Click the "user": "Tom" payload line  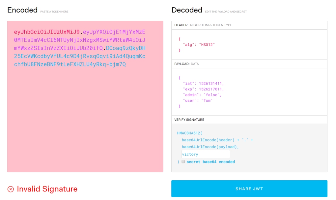pos(198,101)
